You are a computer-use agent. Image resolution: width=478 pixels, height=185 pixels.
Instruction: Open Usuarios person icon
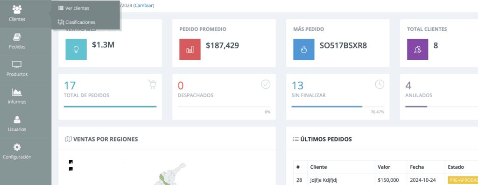pyautogui.click(x=17, y=120)
